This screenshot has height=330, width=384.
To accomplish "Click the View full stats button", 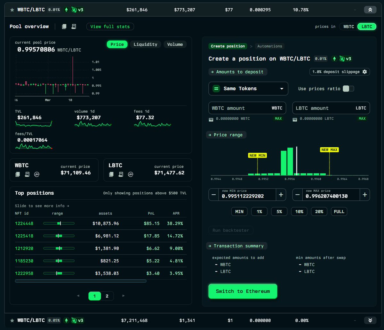I will point(110,27).
